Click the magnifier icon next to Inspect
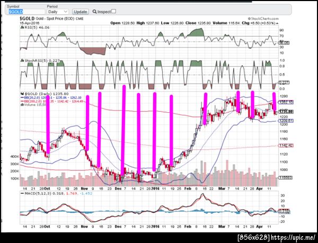 94,12
